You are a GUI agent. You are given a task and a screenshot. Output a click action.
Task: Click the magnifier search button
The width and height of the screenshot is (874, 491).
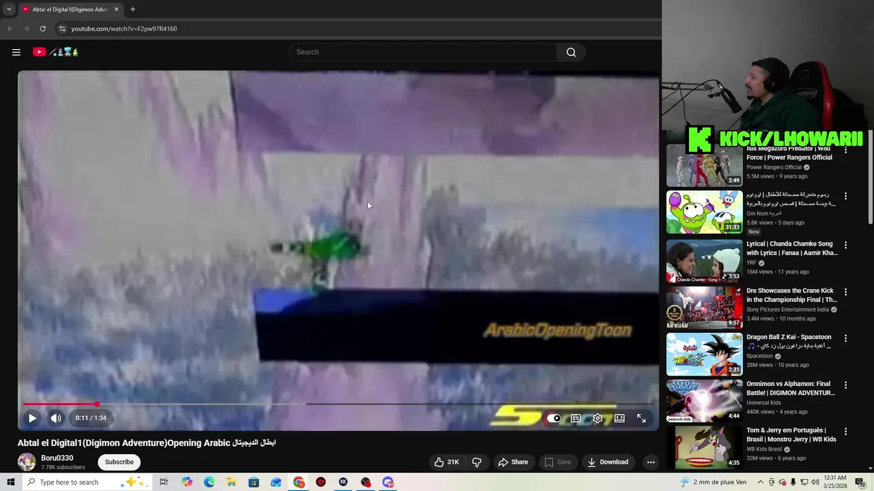click(x=571, y=52)
